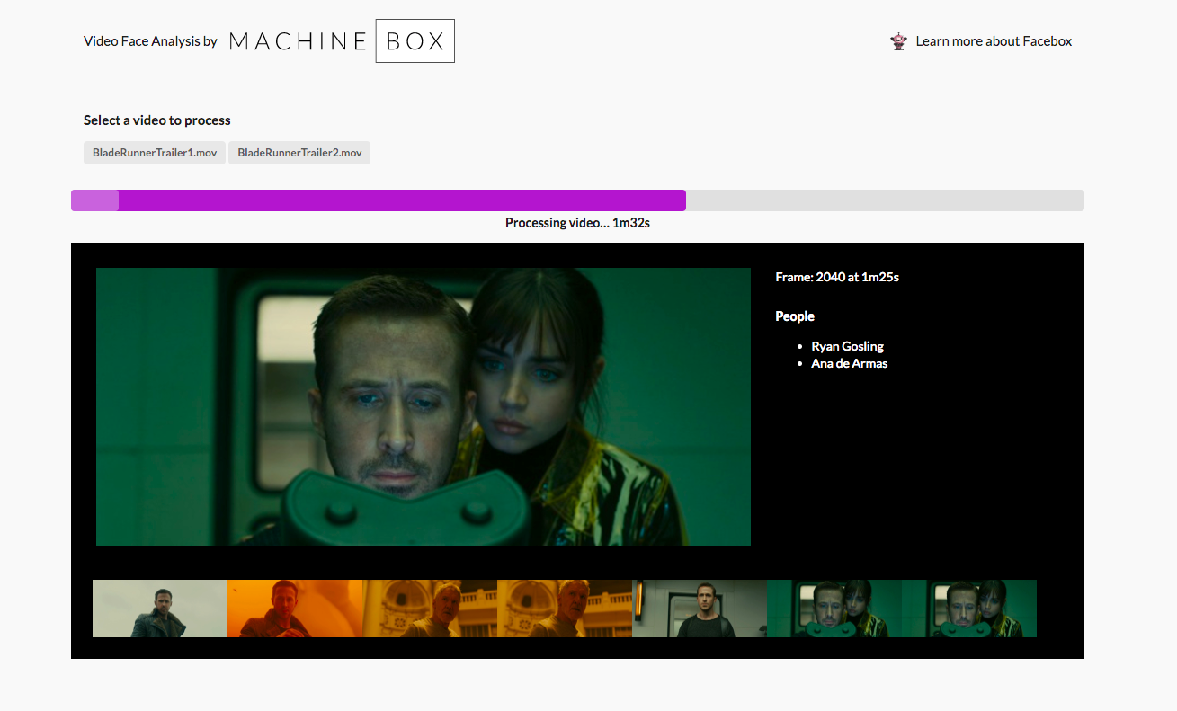This screenshot has width=1177, height=711.
Task: Open the Learn more about Facebox link
Action: coord(994,41)
